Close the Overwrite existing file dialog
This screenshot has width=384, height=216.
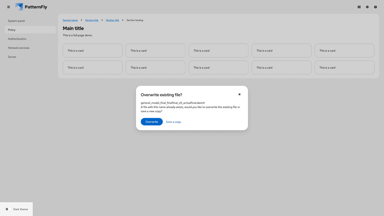(240, 95)
